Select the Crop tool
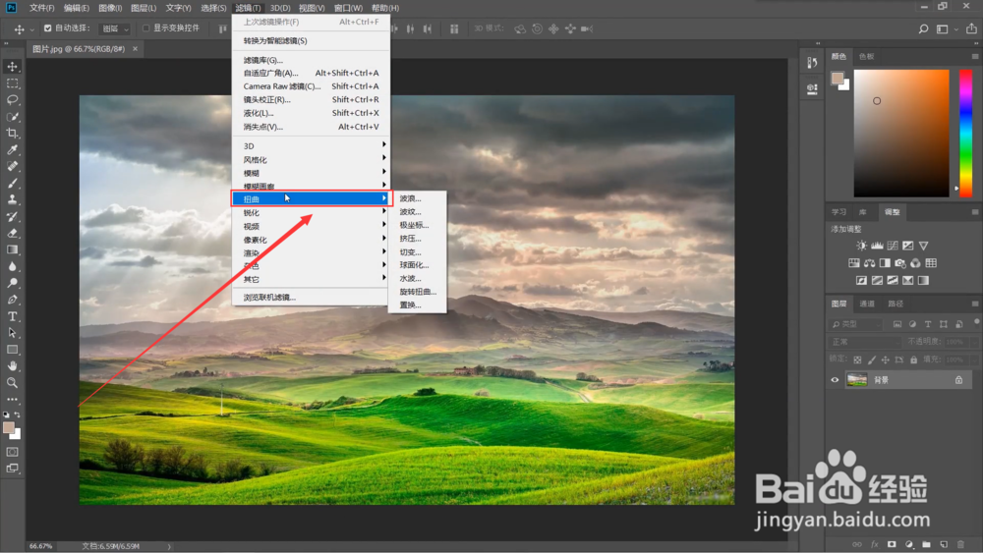The image size is (983, 553). pyautogui.click(x=12, y=133)
